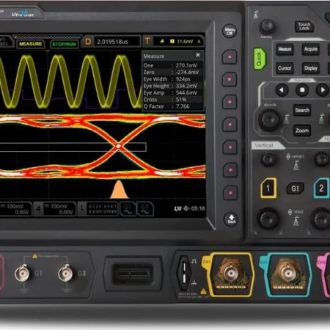Tap the 05:18 clock readout
Image resolution: width=330 pixels, height=330 pixels.
point(198,208)
